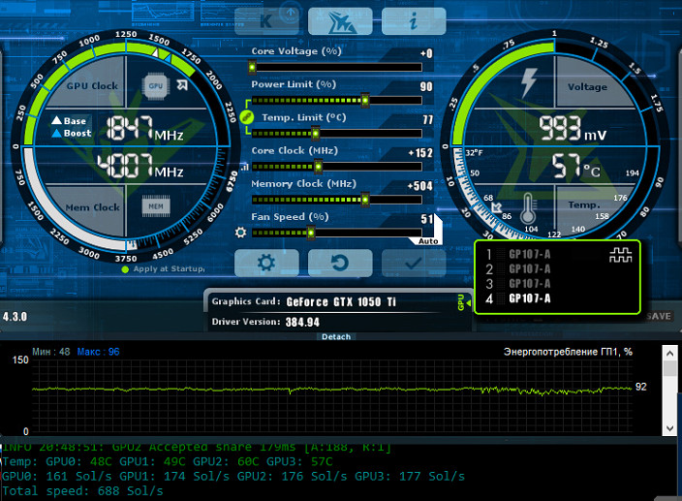Viewport: 682px width, 501px height.
Task: Click the Voltage gauge label
Action: pos(588,86)
